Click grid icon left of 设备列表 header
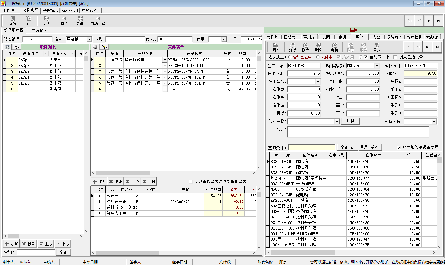This screenshot has height=265, width=445. pos(7,47)
